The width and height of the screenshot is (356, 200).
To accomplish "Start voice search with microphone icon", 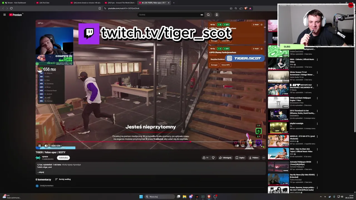I will point(217,15).
